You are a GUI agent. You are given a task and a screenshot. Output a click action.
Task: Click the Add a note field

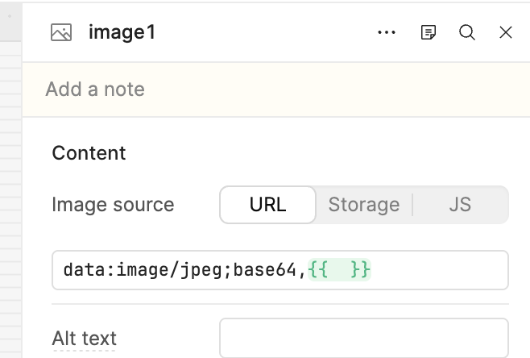pos(95,89)
